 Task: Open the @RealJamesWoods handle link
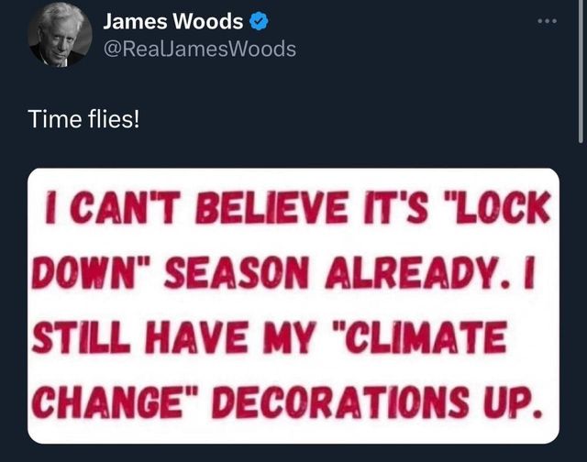pyautogui.click(x=200, y=49)
